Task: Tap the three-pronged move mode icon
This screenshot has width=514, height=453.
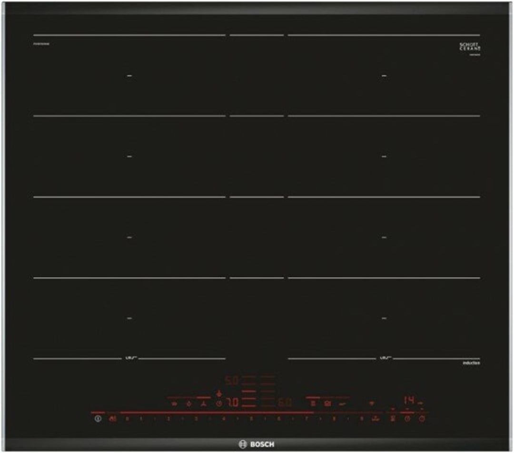Action: coord(203,404)
